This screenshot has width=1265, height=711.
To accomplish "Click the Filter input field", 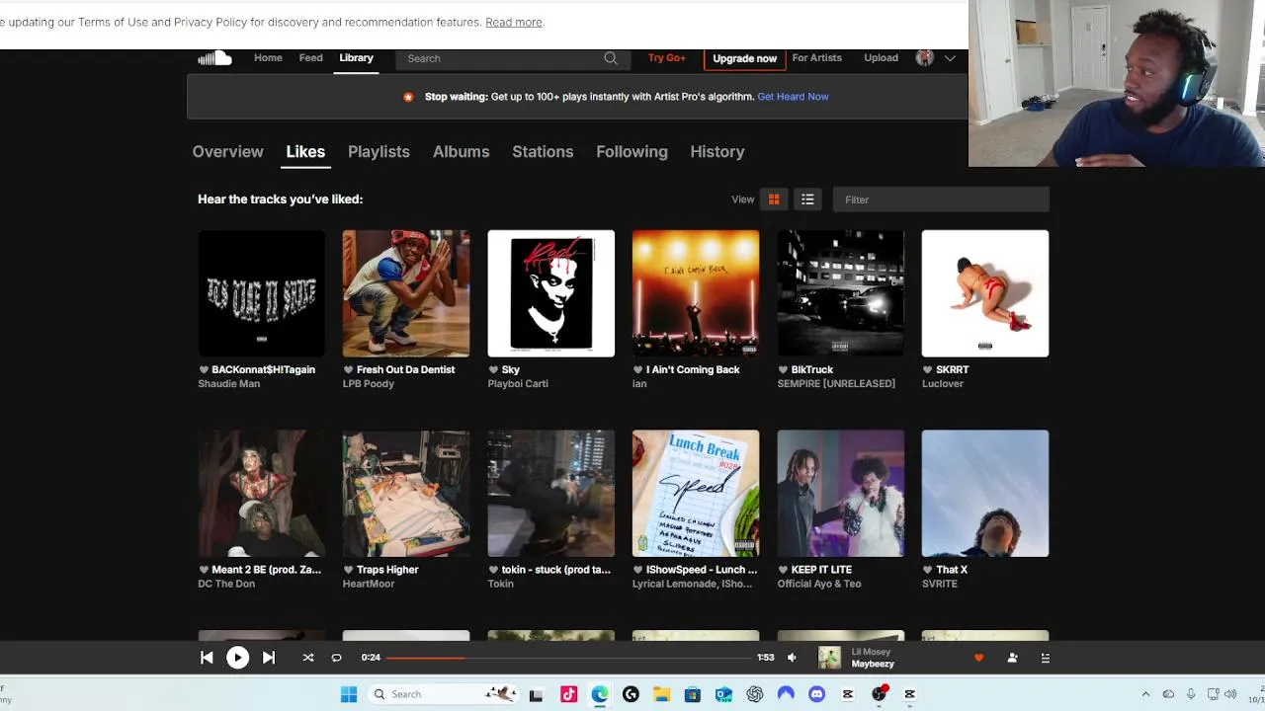I will [941, 199].
